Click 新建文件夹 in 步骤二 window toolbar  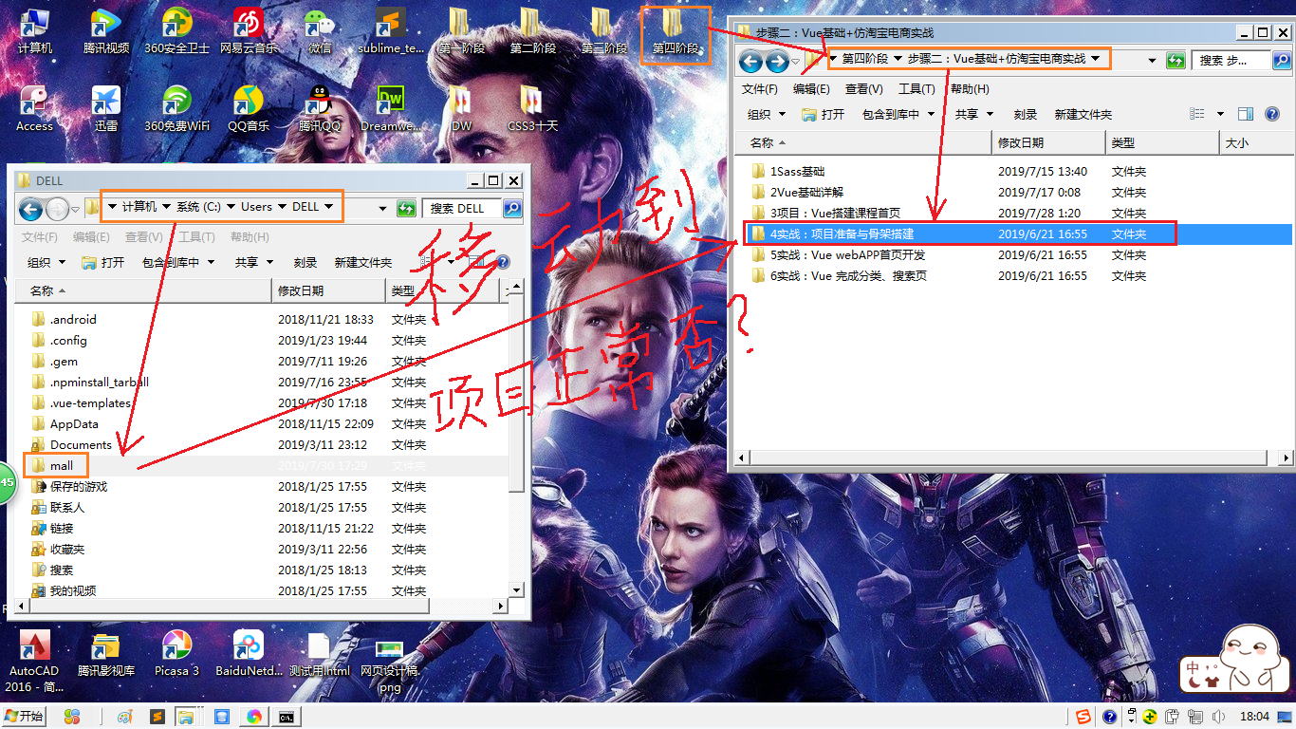(x=1083, y=114)
